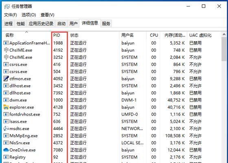
Task: Click the ctfmon.exe notepad-pen icon
Action: pos(6,79)
